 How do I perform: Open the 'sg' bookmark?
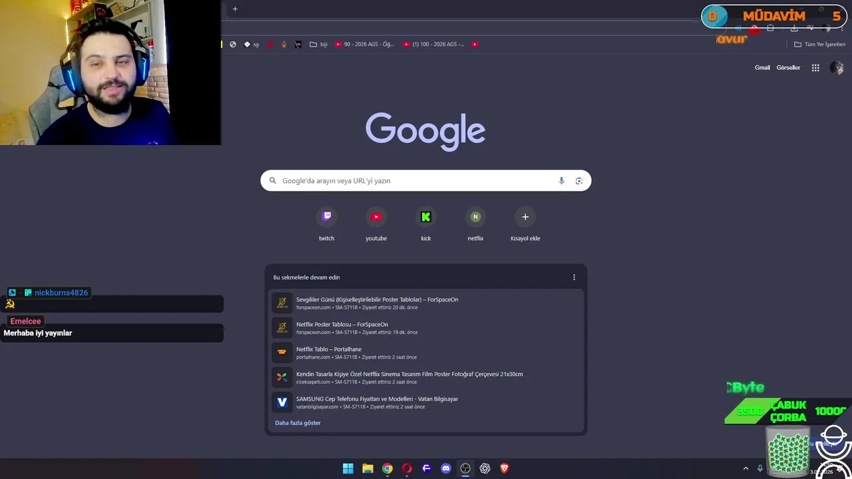click(252, 45)
